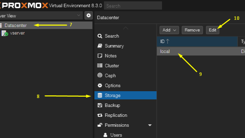Open the Add storage dropdown button
This screenshot has height=138, width=245.
[169, 30]
